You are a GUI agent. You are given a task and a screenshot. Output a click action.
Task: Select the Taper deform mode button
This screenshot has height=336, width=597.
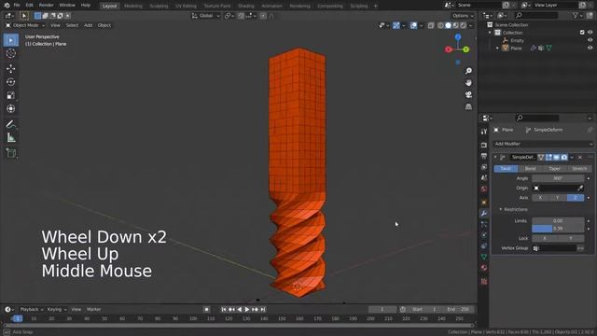point(554,169)
